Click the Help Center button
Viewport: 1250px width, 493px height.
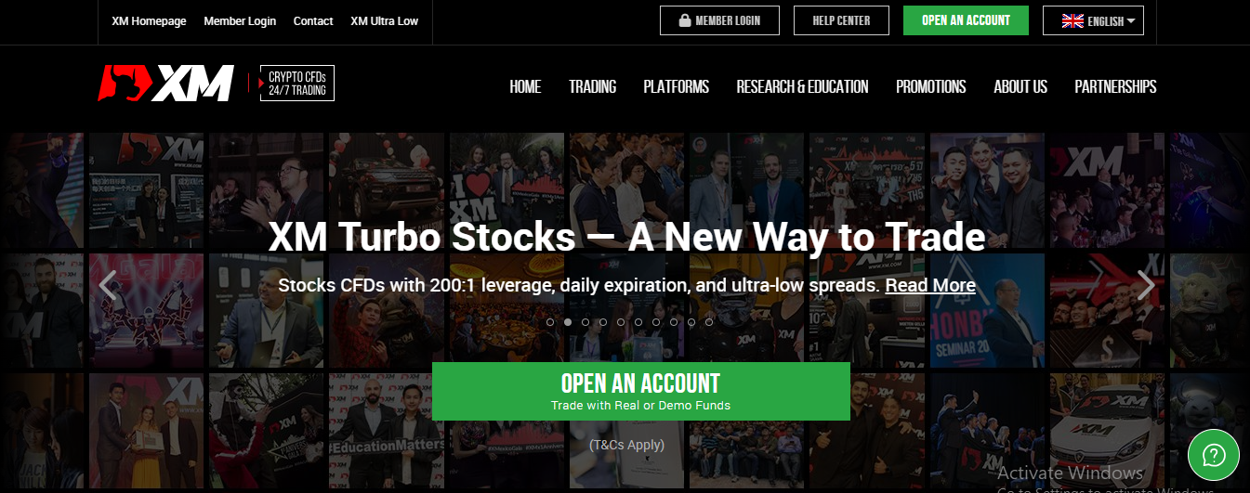point(841,20)
